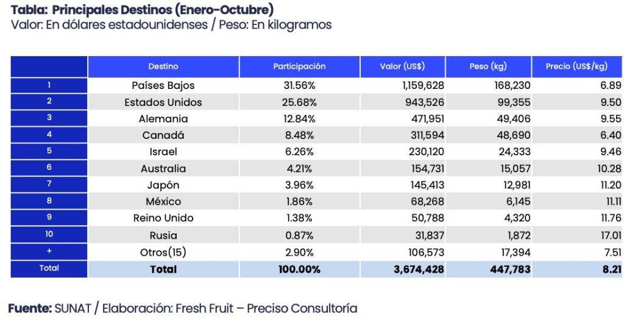The image size is (624, 324).
Task: Click the Rusia destination cell
Action: click(x=163, y=235)
